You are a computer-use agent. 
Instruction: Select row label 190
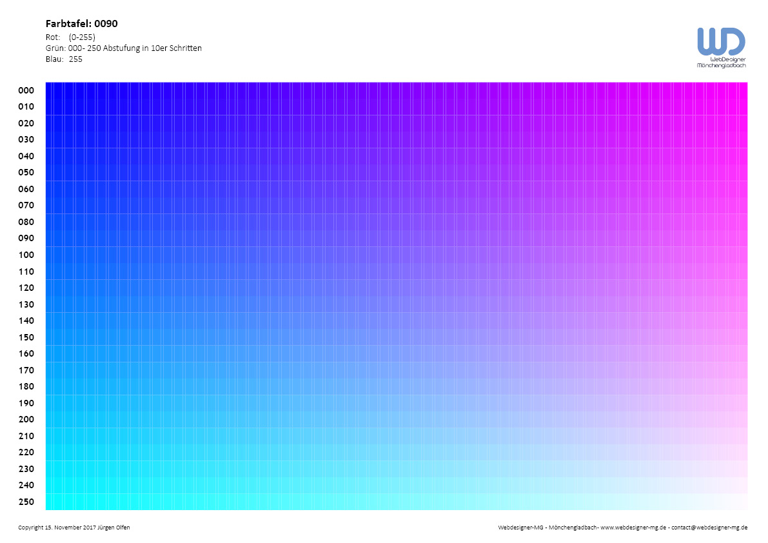click(26, 403)
